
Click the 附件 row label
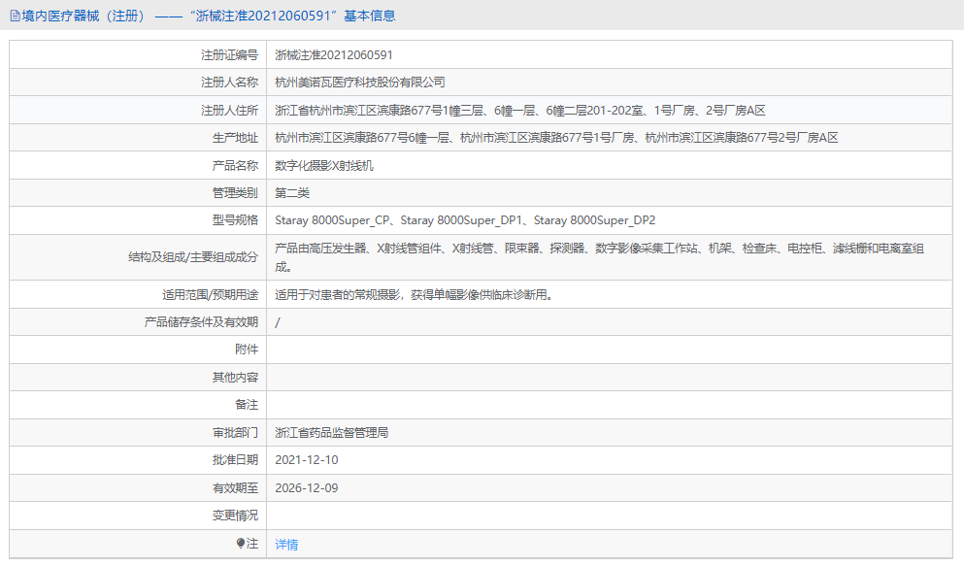click(248, 349)
